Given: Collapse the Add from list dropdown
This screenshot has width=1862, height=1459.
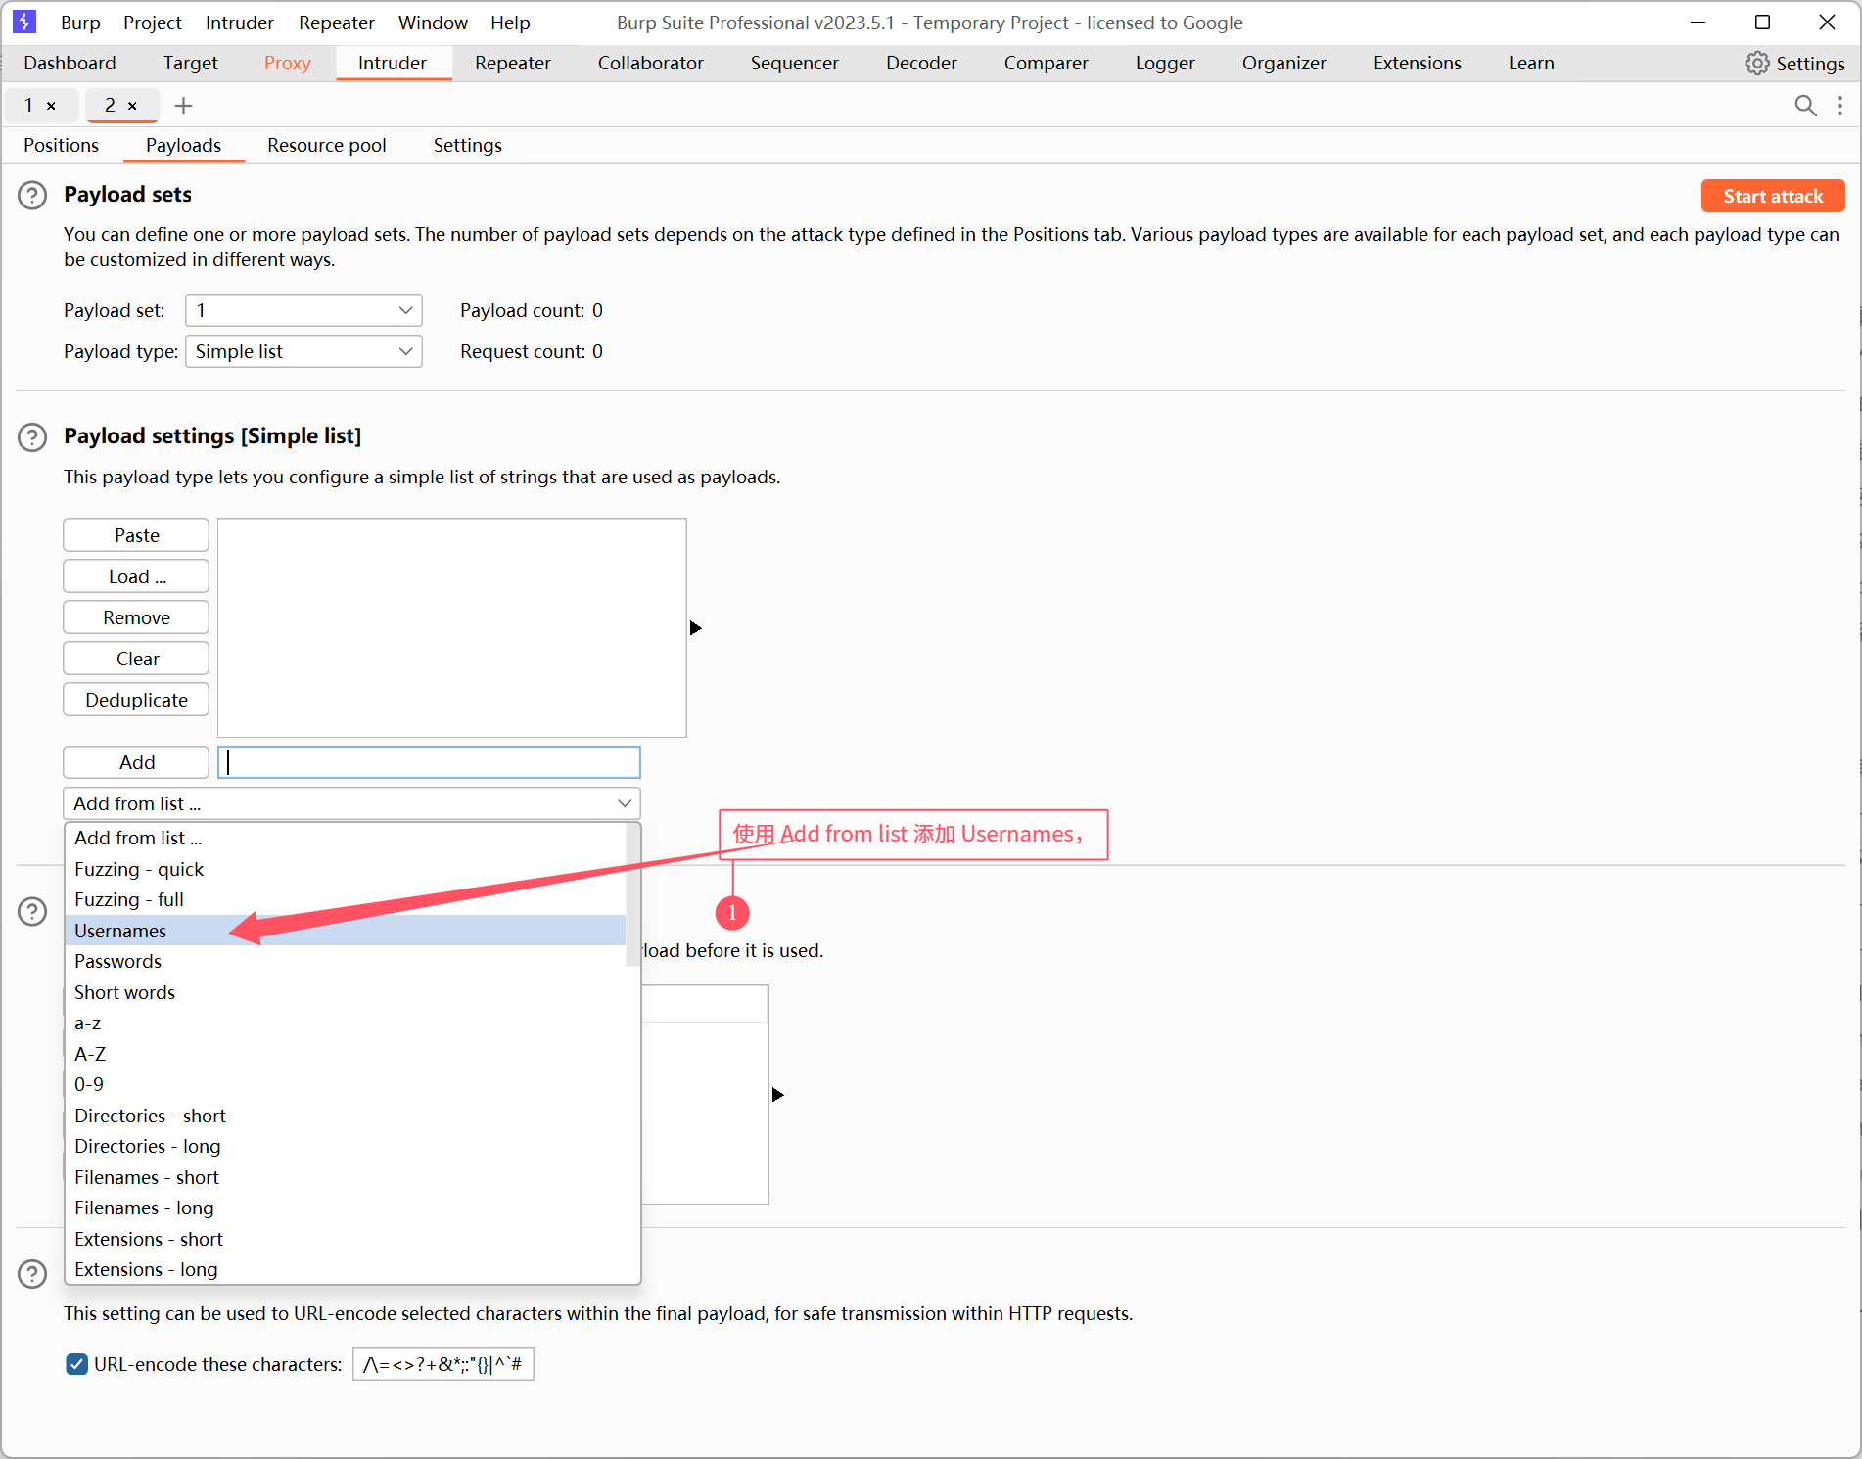Looking at the screenshot, I should [x=351, y=803].
